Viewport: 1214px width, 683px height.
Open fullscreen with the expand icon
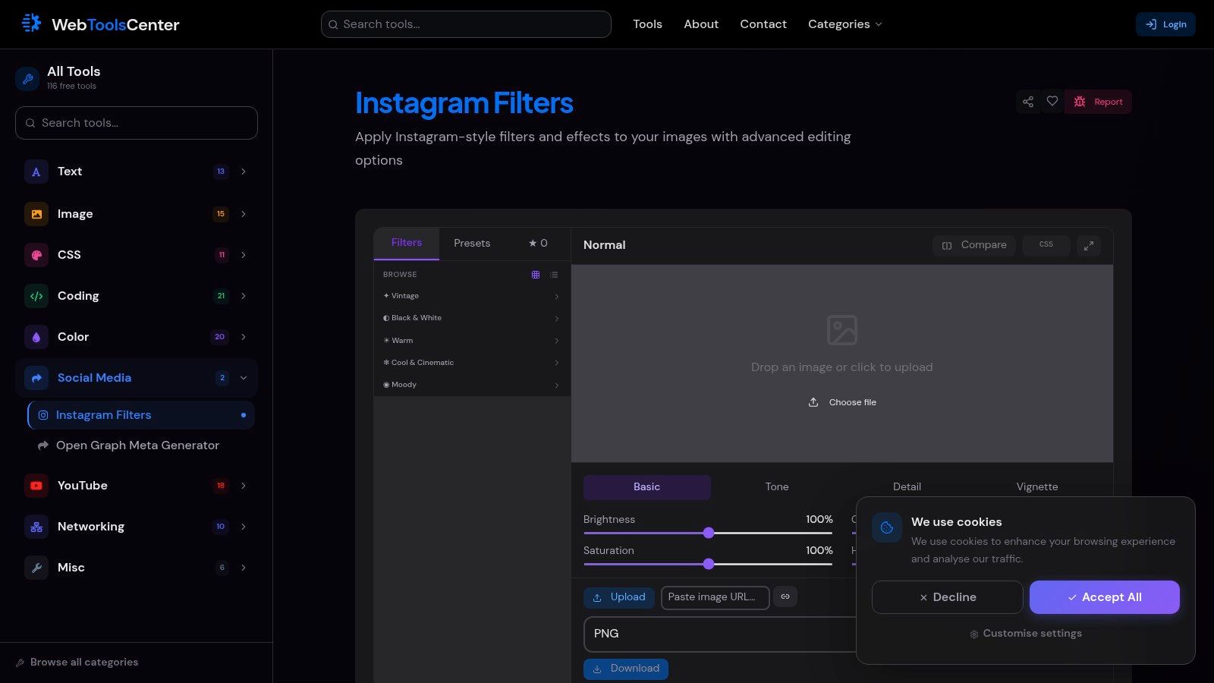coord(1089,245)
